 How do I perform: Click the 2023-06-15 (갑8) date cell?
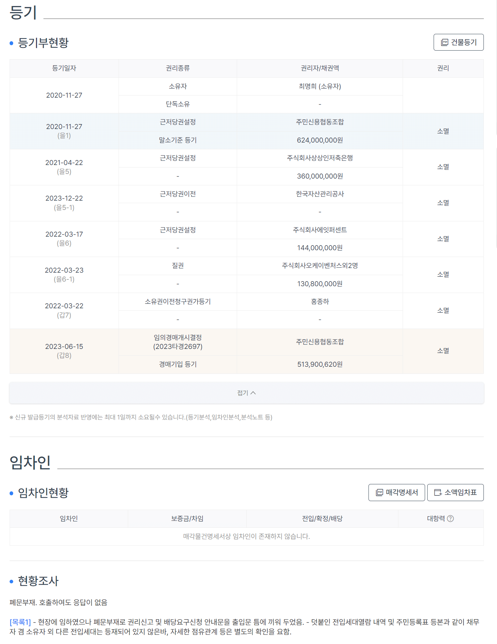click(x=64, y=351)
